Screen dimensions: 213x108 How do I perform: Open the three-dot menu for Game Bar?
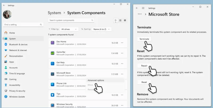(122, 53)
